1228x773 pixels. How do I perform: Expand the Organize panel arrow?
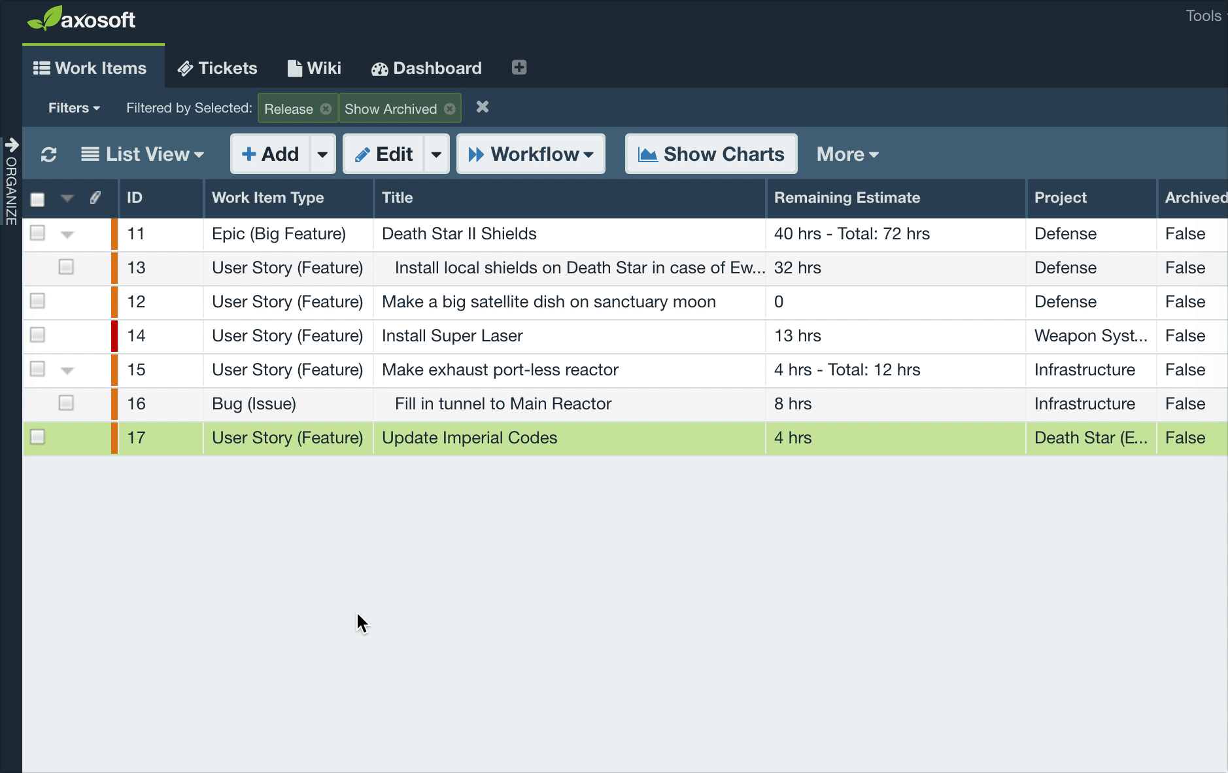tap(11, 145)
